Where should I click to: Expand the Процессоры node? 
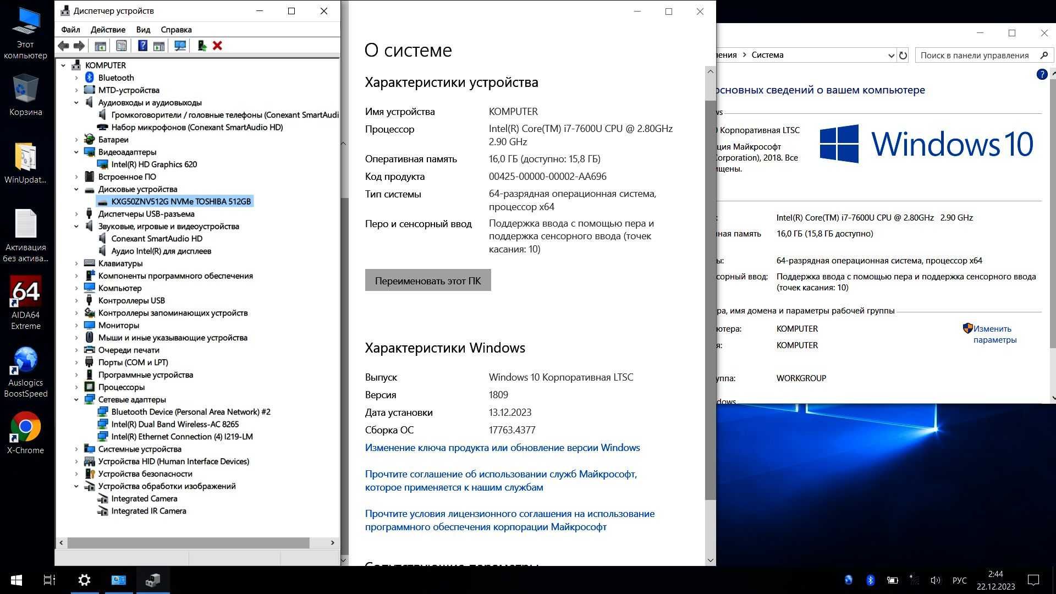pos(76,387)
